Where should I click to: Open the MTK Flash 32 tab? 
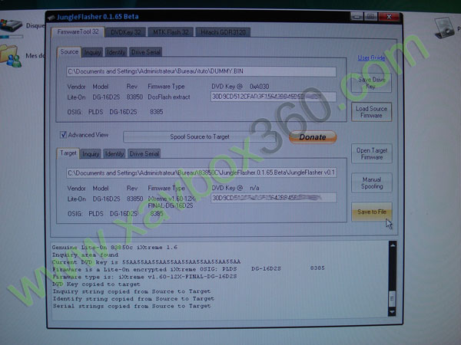(171, 32)
